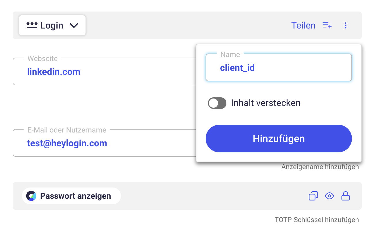Viewport: 375px width, 231px height.
Task: Toggle the Inhalt verstecken switch
Action: pos(217,103)
